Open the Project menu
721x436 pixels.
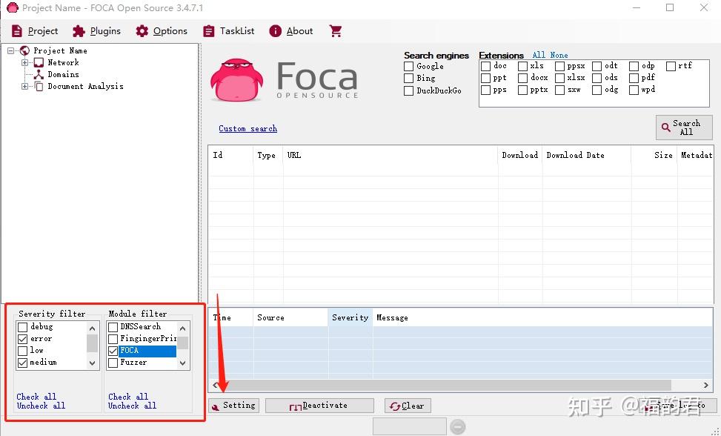point(35,30)
